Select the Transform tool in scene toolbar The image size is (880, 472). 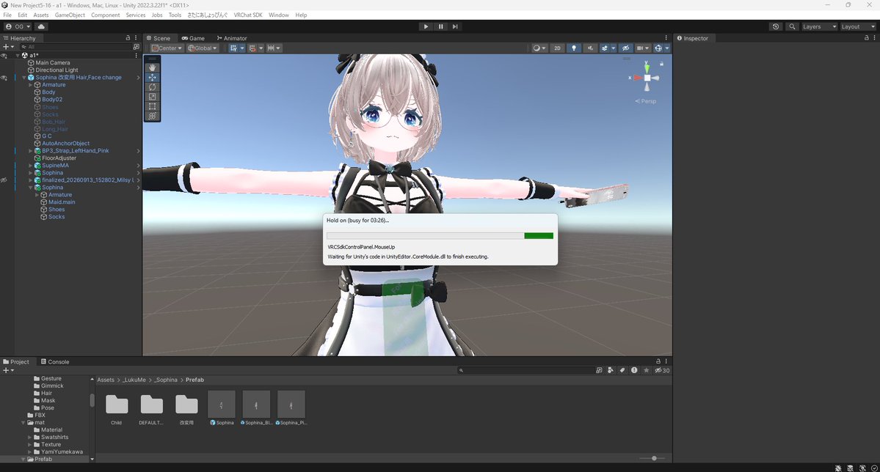(152, 116)
